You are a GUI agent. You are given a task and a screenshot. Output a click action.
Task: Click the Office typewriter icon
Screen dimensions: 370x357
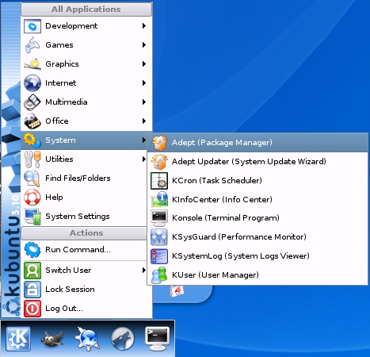(x=32, y=121)
